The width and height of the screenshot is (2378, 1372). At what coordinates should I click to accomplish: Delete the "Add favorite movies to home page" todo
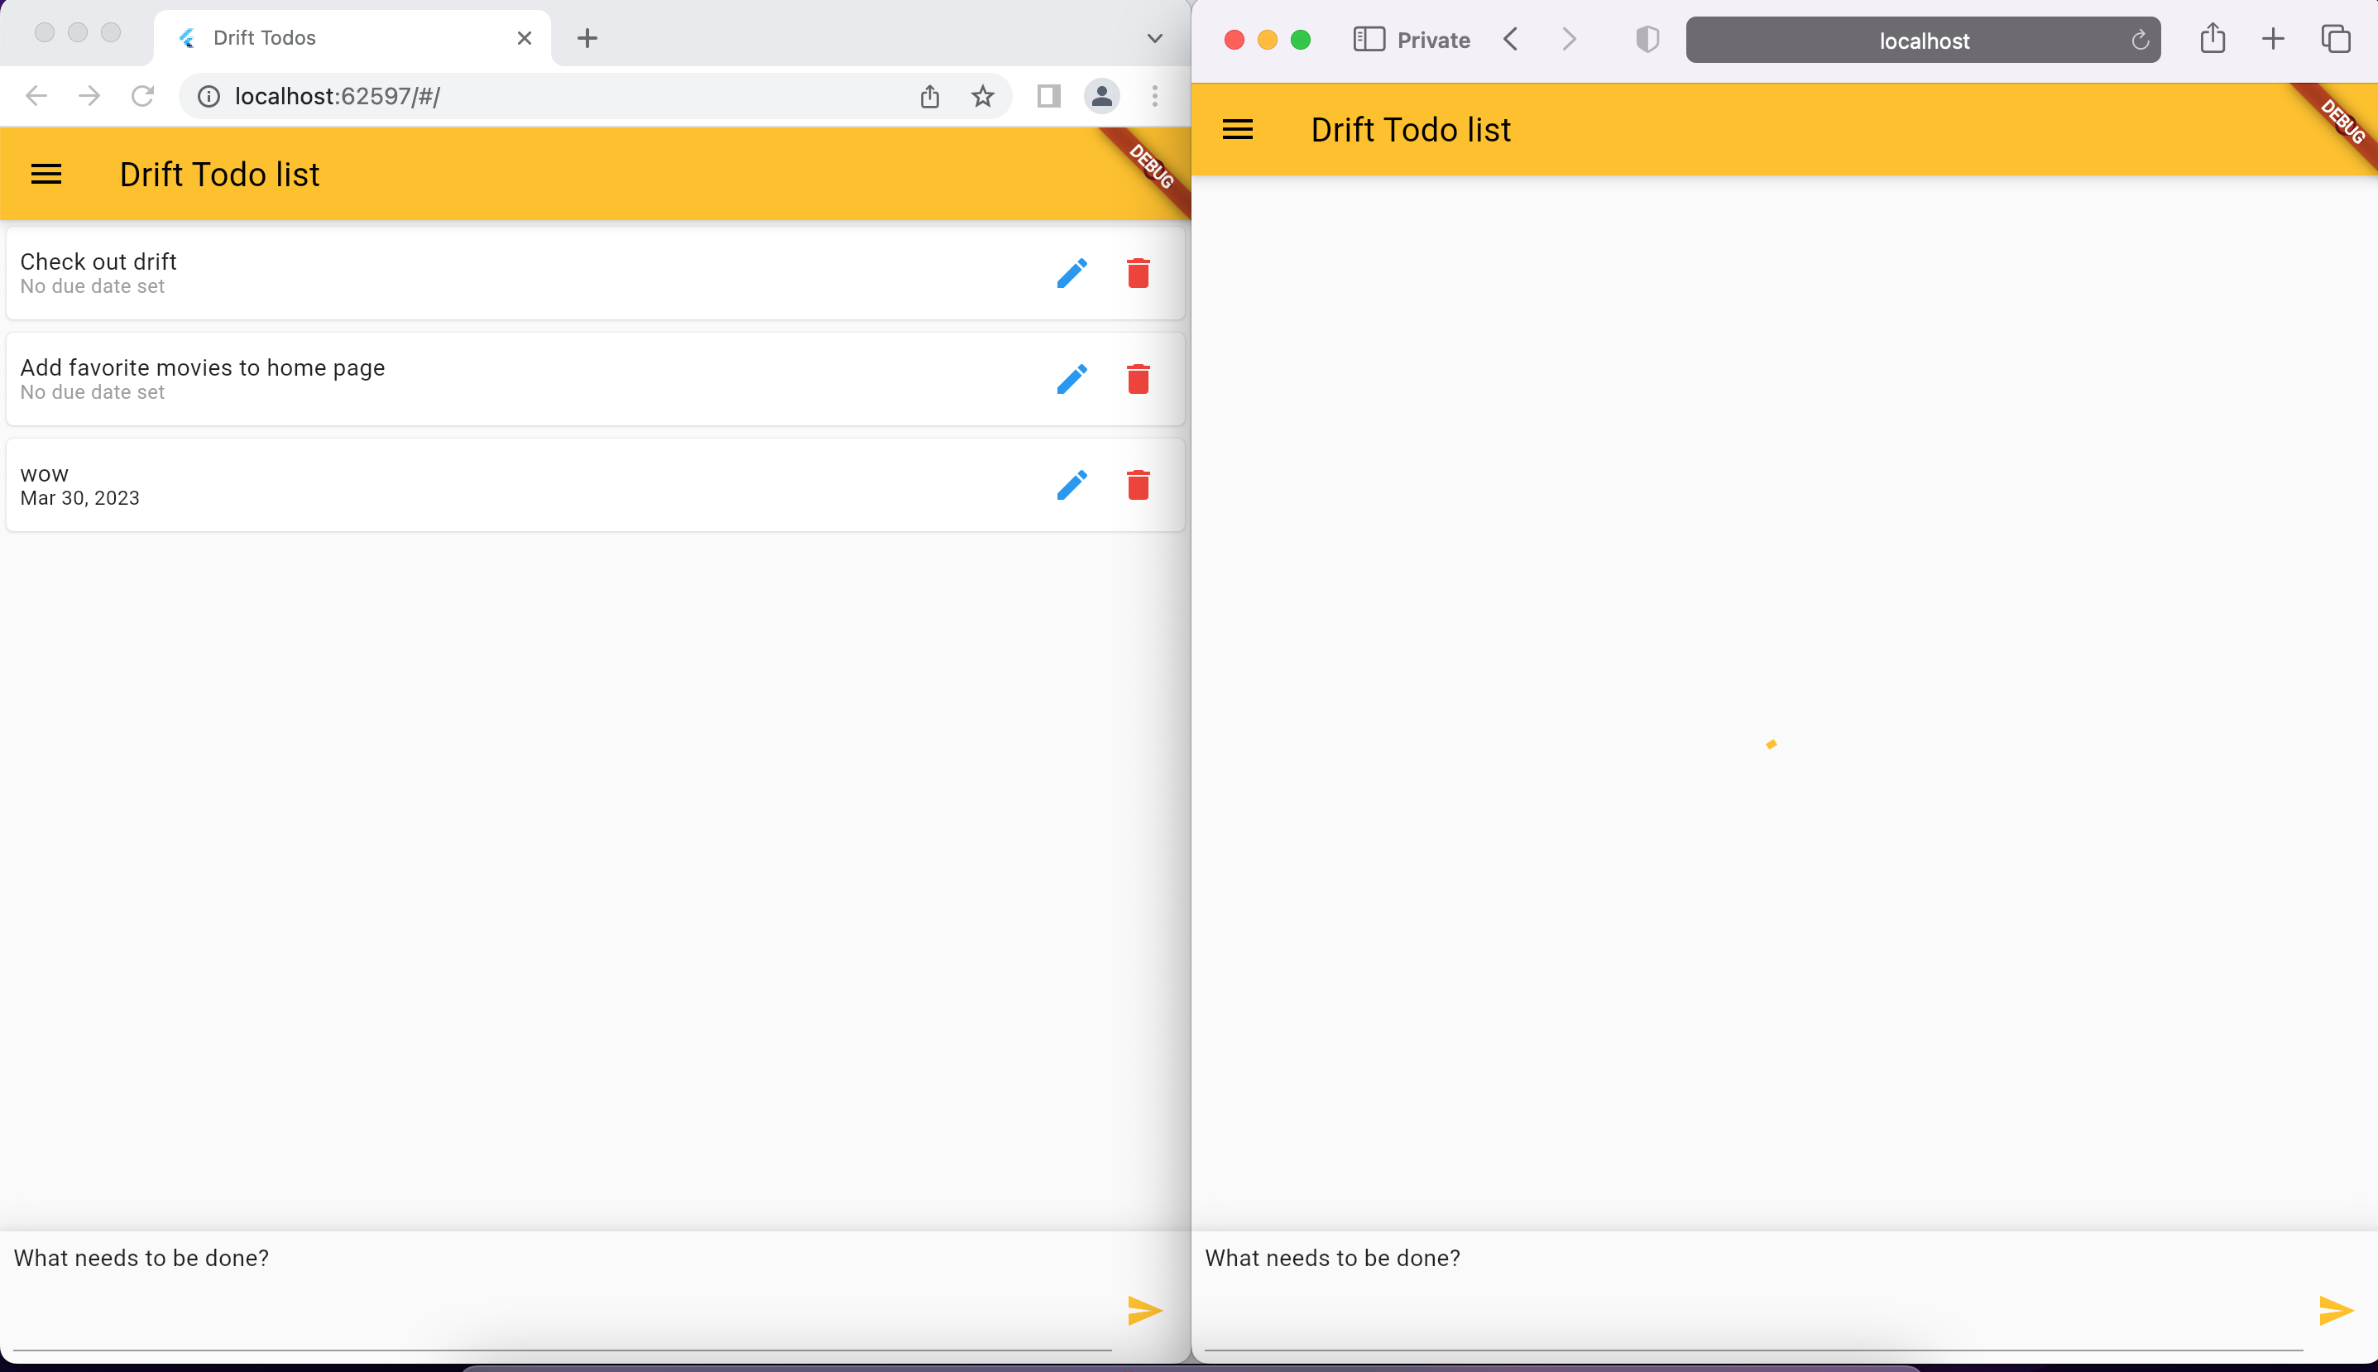pyautogui.click(x=1137, y=379)
